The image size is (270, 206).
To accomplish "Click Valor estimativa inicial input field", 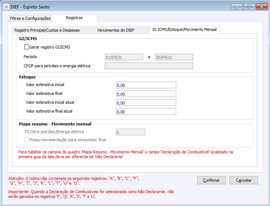I will [x=146, y=85].
